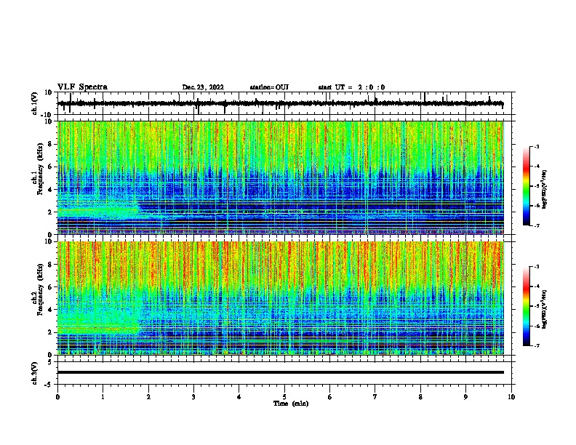
Task: Click tick label "1" on the time axis
Action: click(103, 397)
